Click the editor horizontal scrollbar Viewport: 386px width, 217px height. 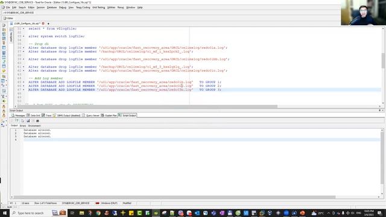(147, 107)
